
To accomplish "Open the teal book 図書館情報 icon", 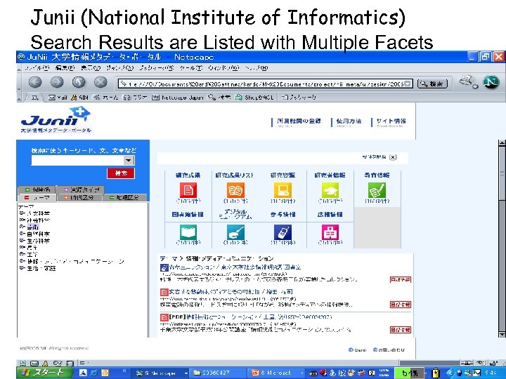I will coord(188,232).
